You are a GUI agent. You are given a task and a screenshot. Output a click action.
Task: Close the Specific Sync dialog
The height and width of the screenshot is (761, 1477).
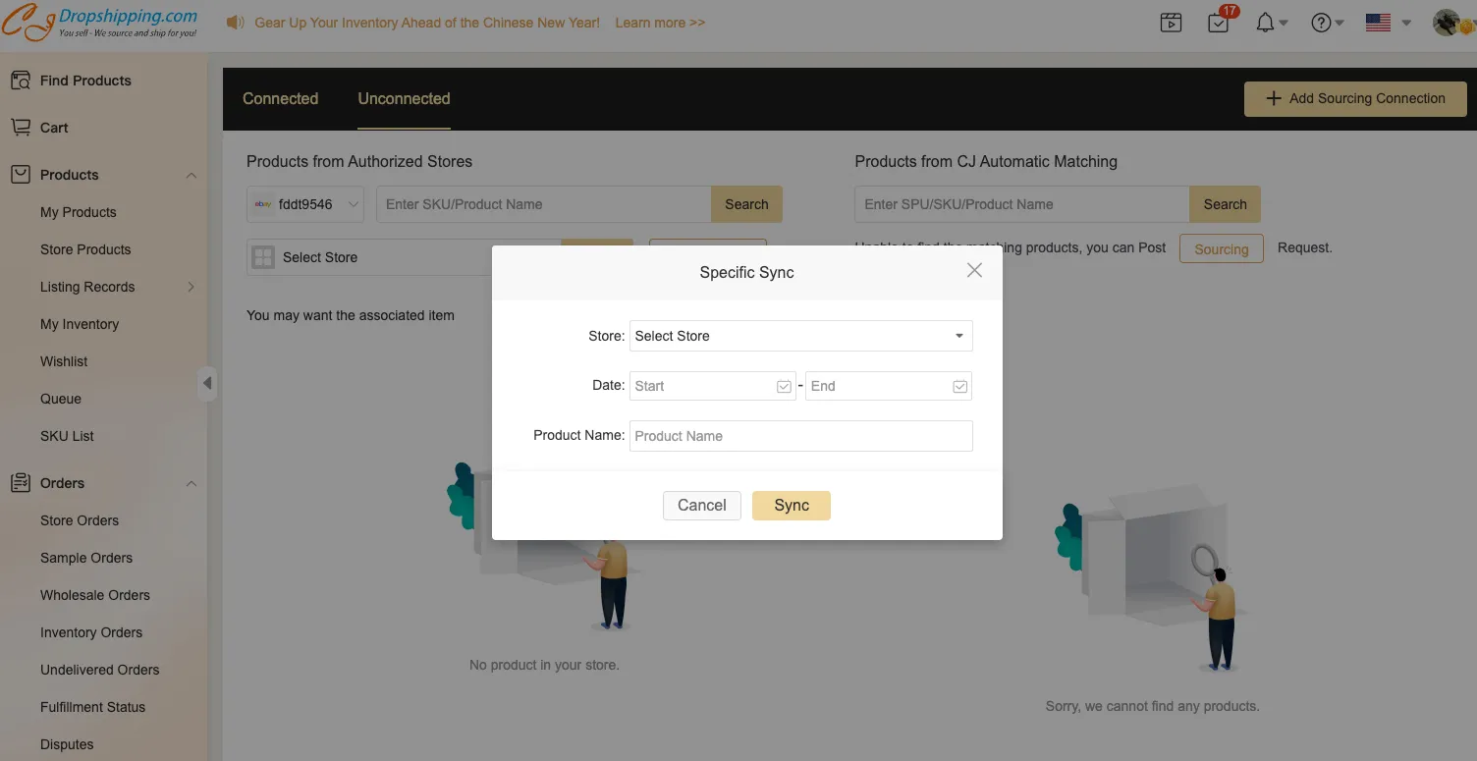[x=974, y=270]
